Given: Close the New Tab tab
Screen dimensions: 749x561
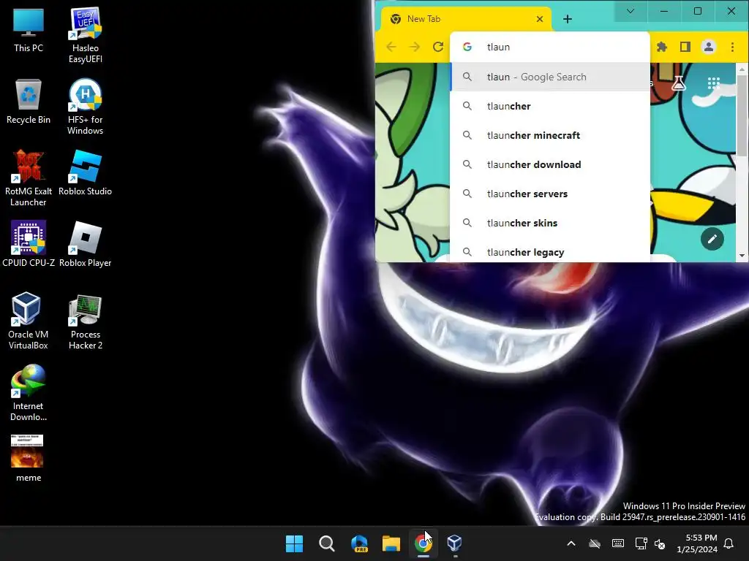Looking at the screenshot, I should [540, 19].
